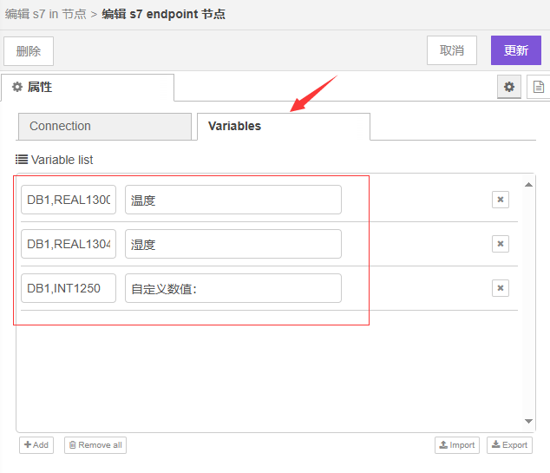Delete the 自定义数值 variable row
The width and height of the screenshot is (550, 473).
click(500, 288)
